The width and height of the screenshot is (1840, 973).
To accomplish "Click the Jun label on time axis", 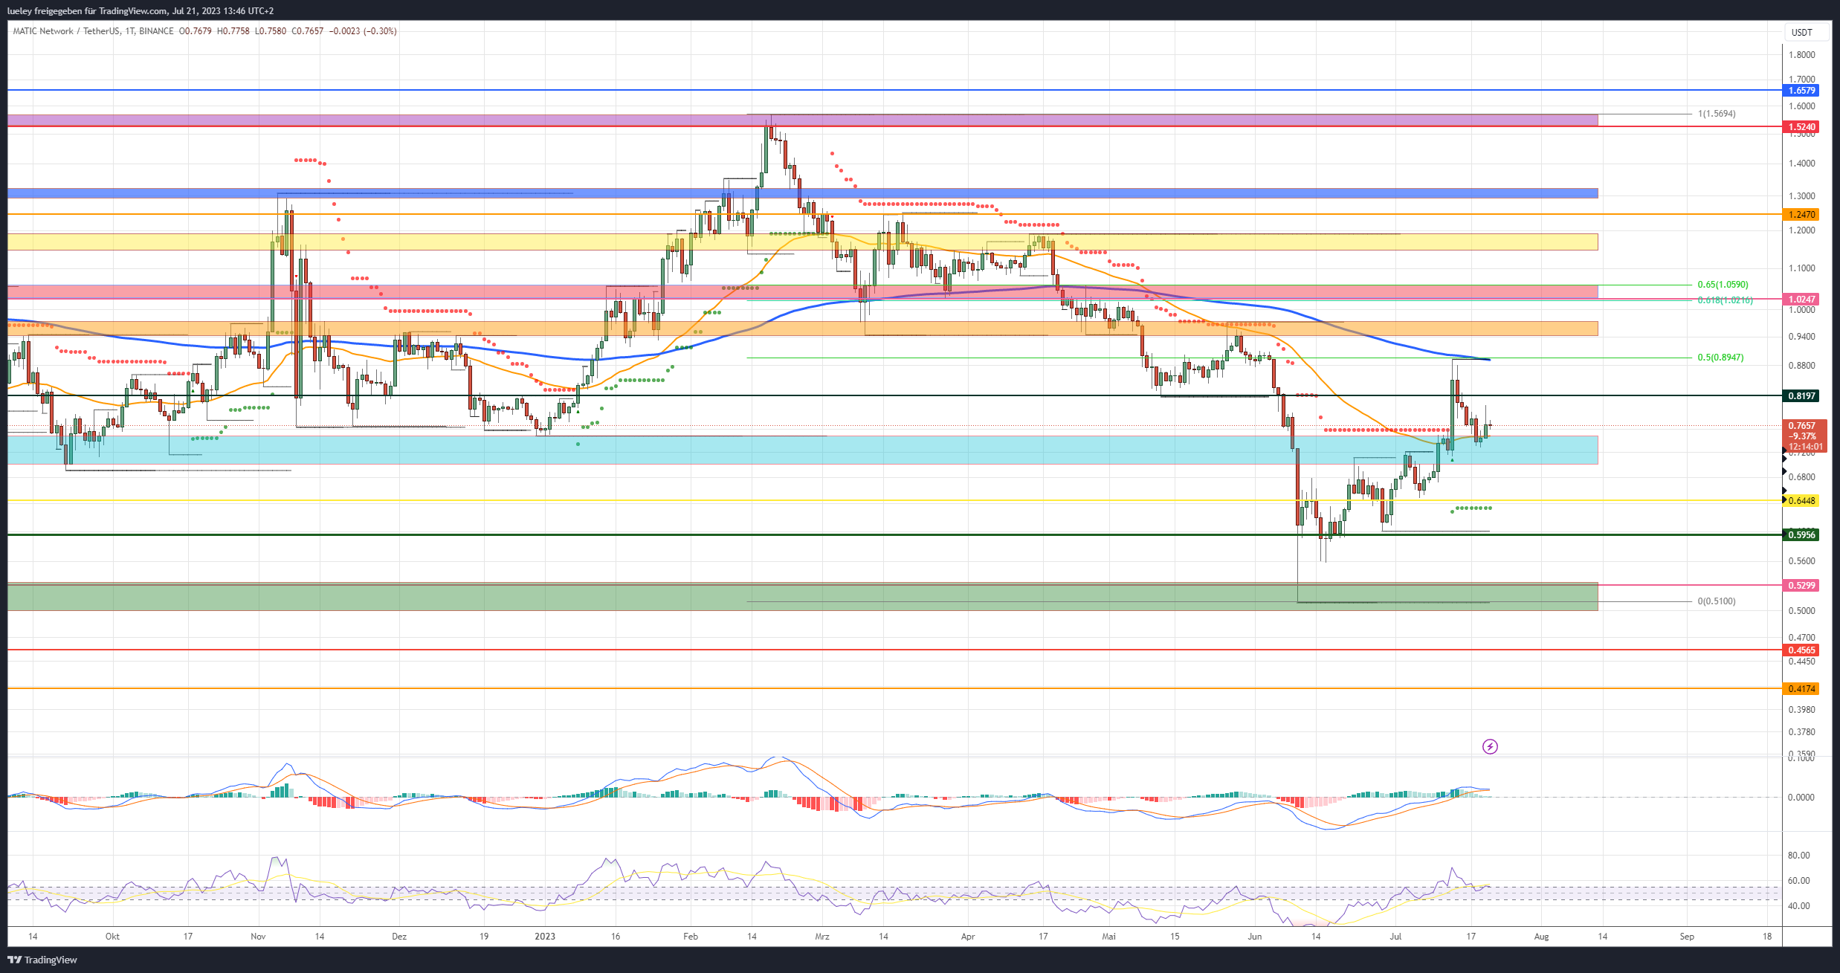I will coord(1255,937).
